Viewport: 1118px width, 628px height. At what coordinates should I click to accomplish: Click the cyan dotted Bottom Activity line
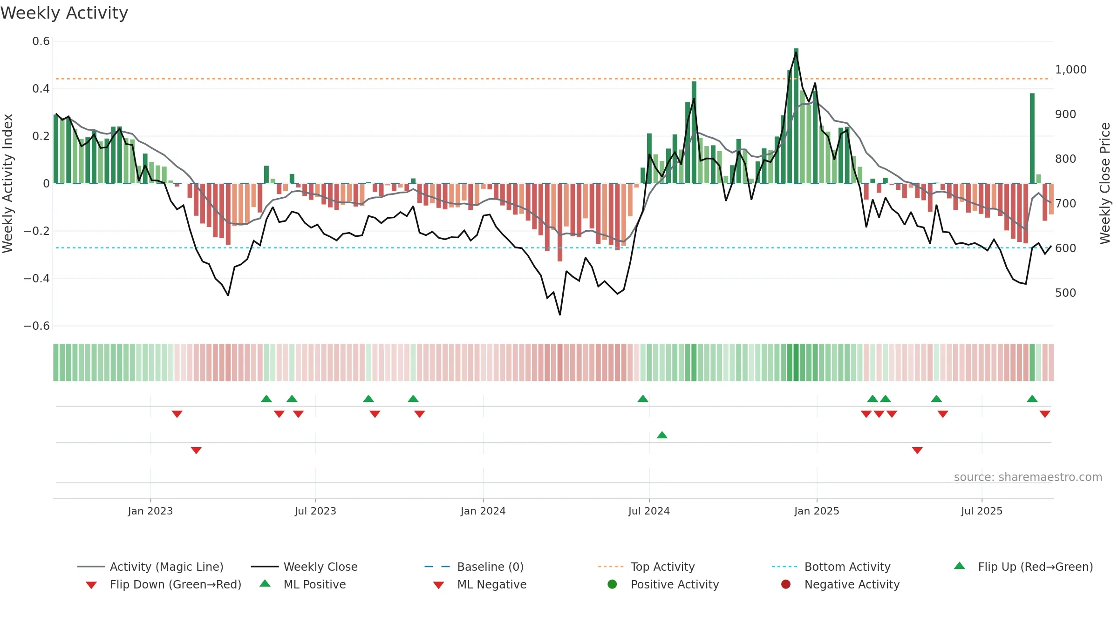(553, 247)
